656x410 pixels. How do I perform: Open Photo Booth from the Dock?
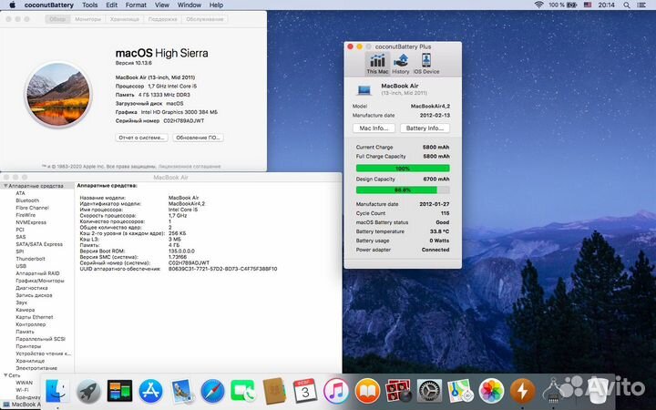click(x=398, y=391)
